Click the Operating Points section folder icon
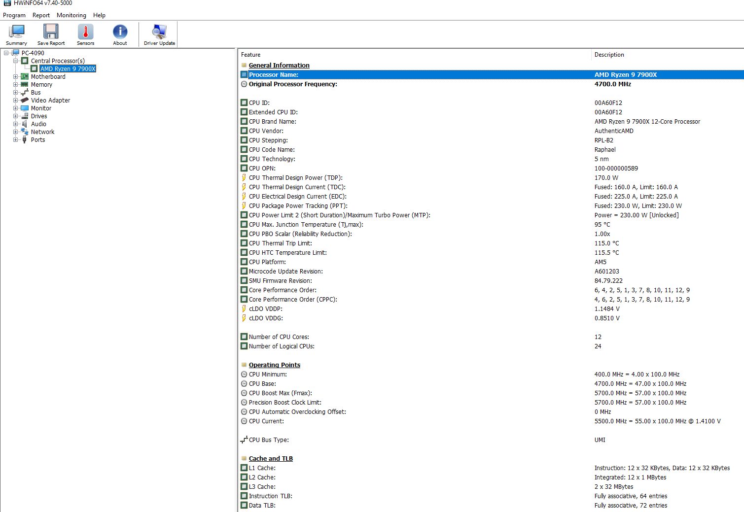 [x=244, y=365]
